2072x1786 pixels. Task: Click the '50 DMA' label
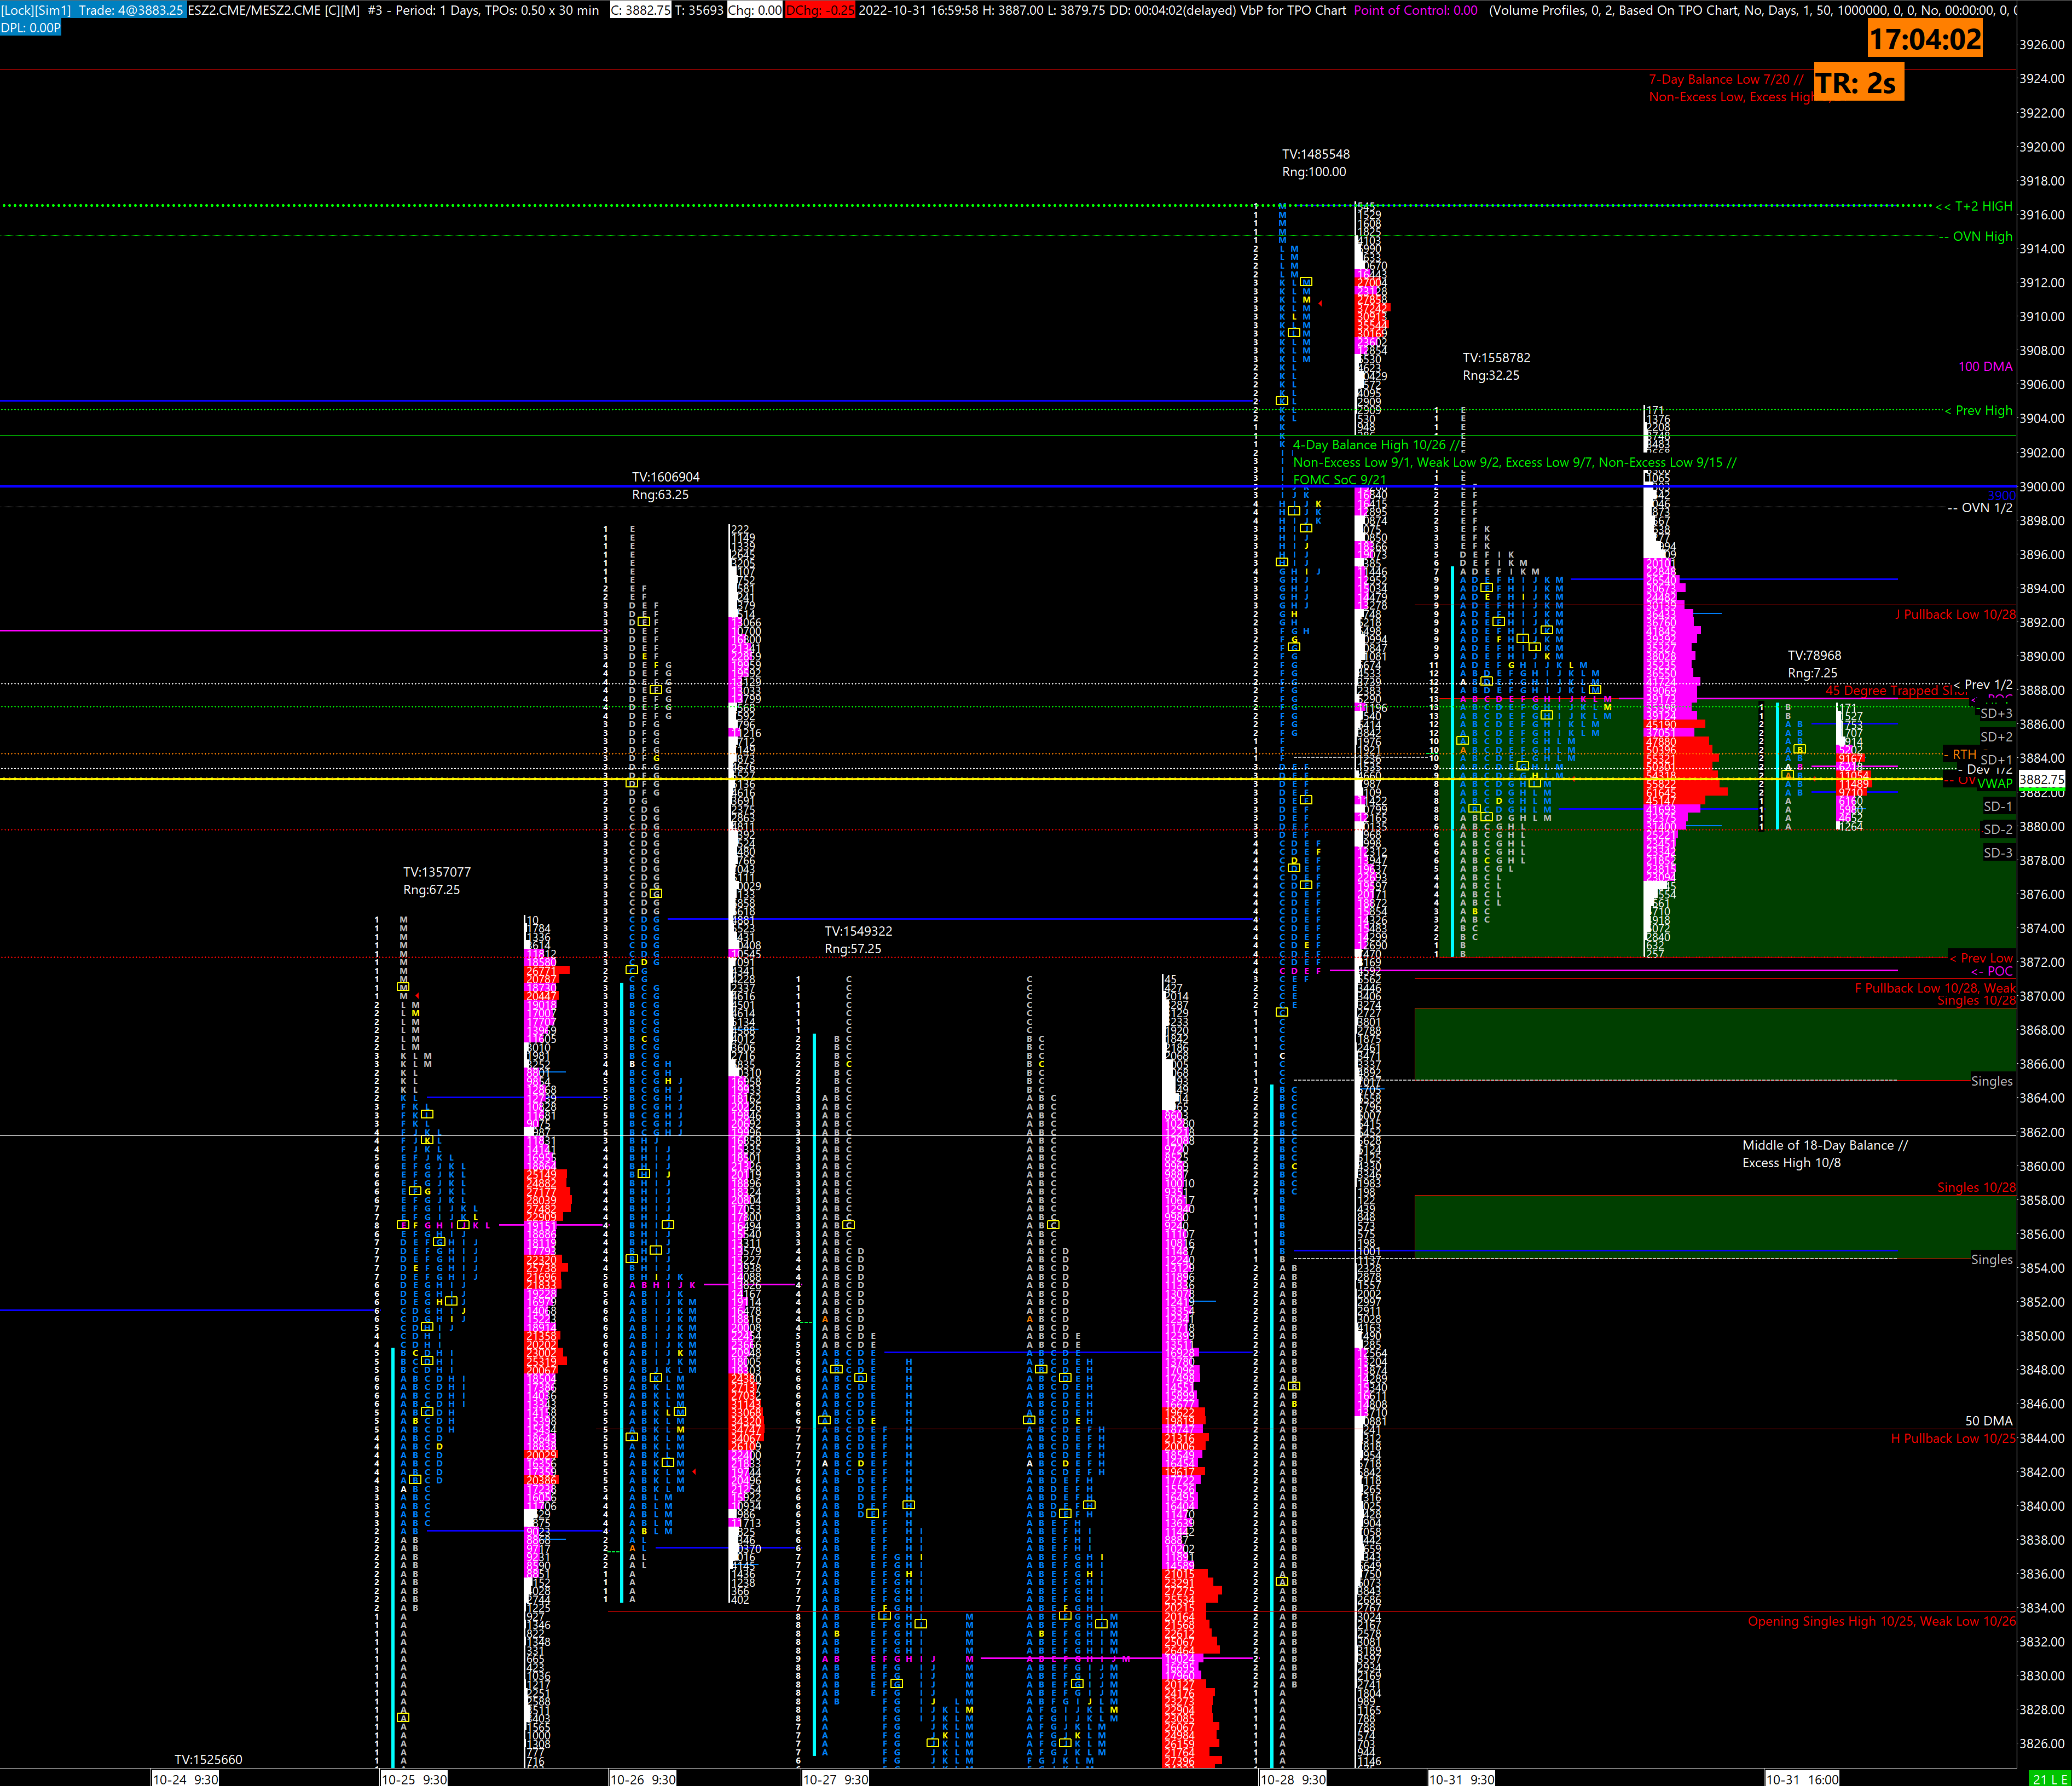click(x=1988, y=1420)
